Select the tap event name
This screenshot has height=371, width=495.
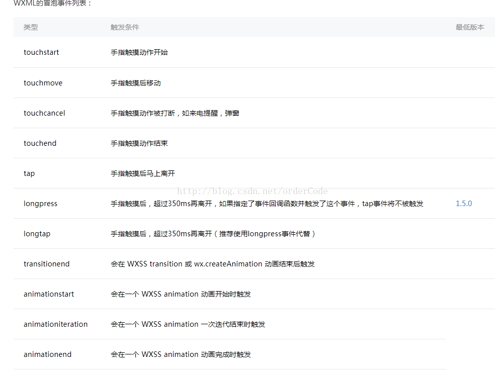(x=29, y=173)
